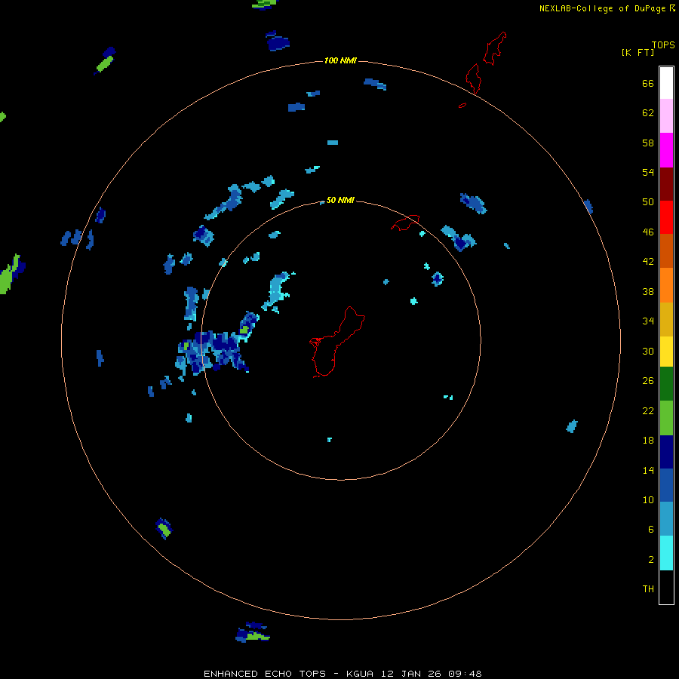
Task: Pick the navy blue legend swatch
Action: [x=666, y=452]
